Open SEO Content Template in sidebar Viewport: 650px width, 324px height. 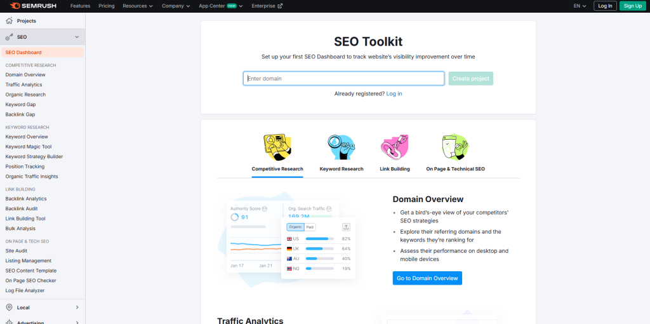point(31,271)
